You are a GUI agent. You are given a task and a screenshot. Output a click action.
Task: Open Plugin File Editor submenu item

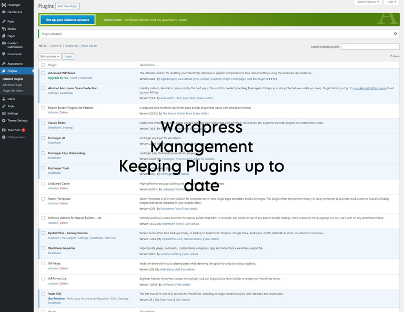pos(13,91)
